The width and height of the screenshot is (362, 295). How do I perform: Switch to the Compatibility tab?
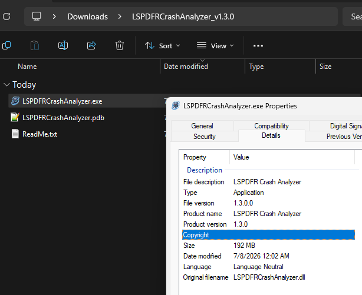coord(271,125)
